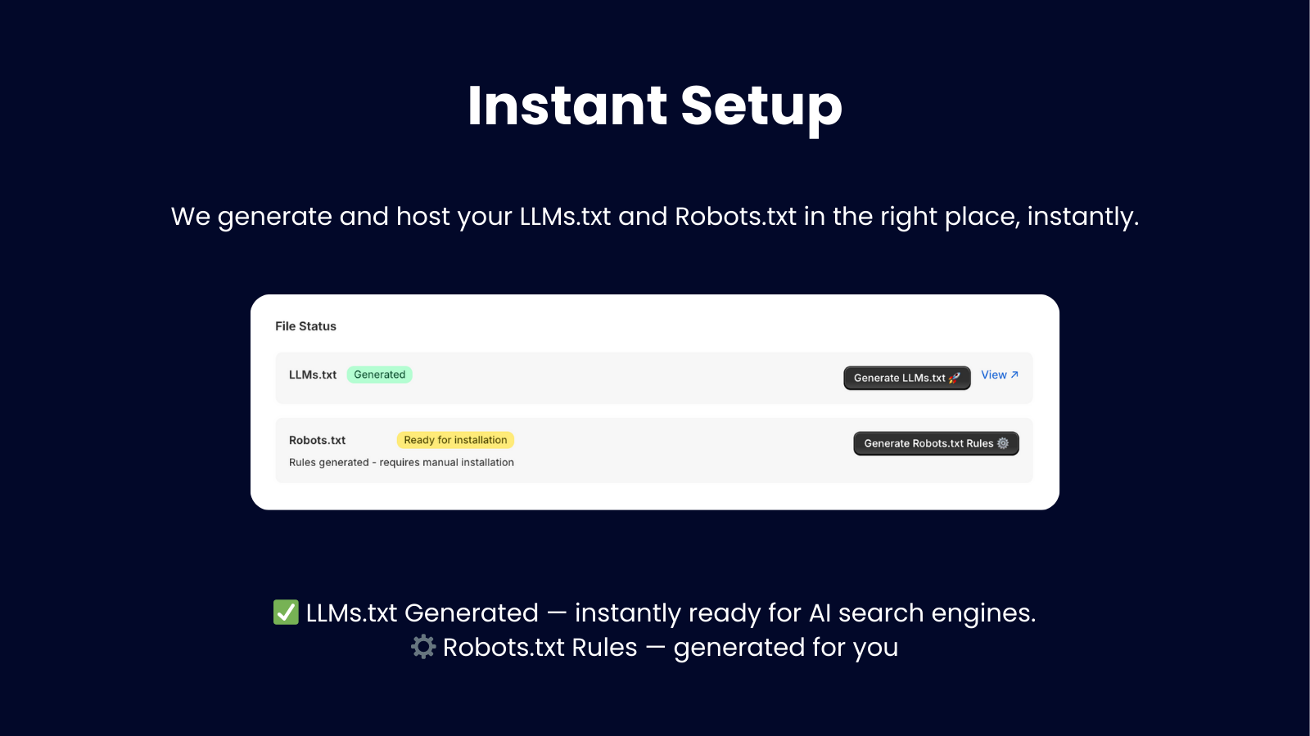The image size is (1310, 736).
Task: Click the gear icon in Generate Robots.txt Rules
Action: (1002, 443)
